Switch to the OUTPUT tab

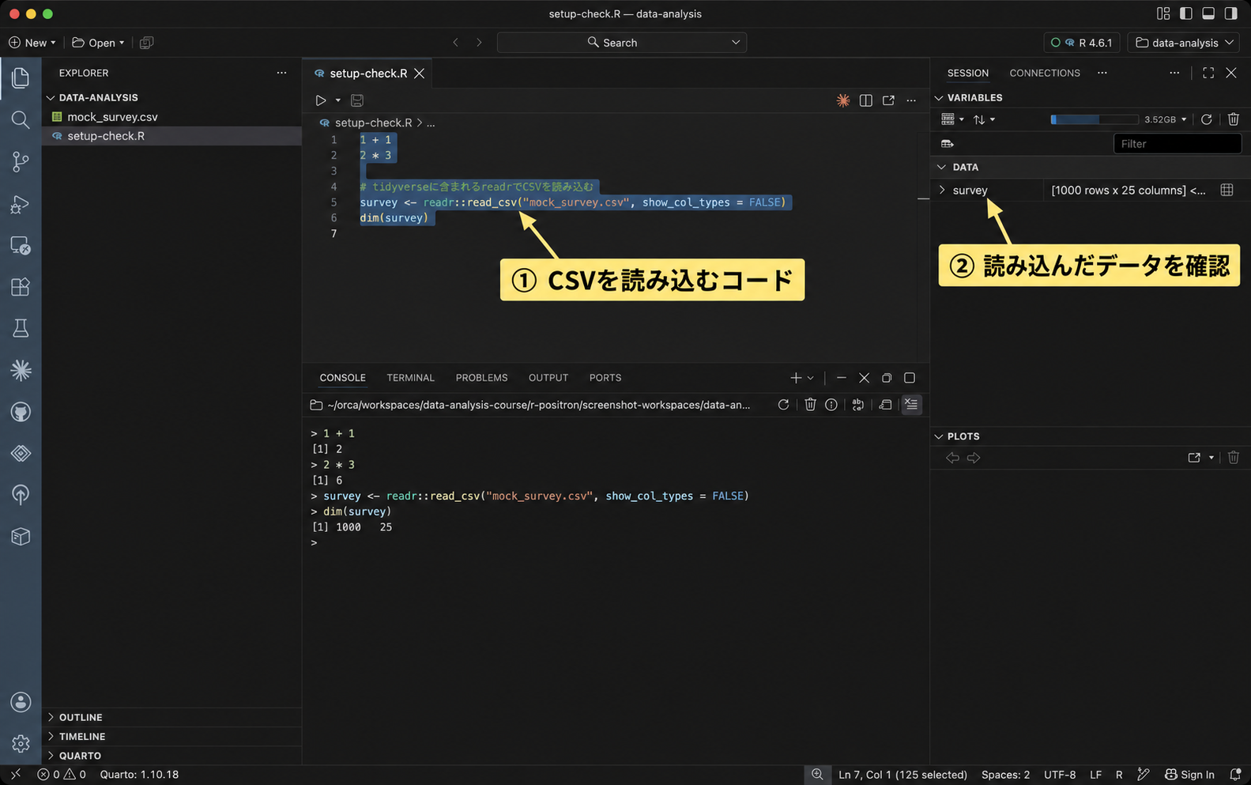(x=548, y=378)
